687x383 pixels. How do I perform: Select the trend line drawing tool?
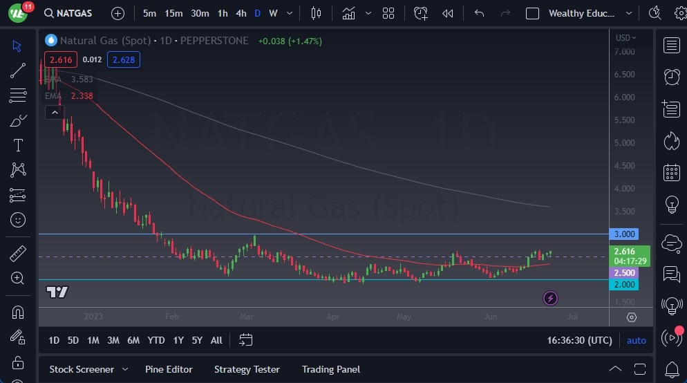pyautogui.click(x=18, y=70)
